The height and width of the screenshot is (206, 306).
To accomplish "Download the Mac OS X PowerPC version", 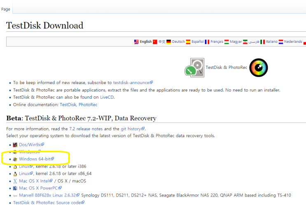I will pos(40,188).
